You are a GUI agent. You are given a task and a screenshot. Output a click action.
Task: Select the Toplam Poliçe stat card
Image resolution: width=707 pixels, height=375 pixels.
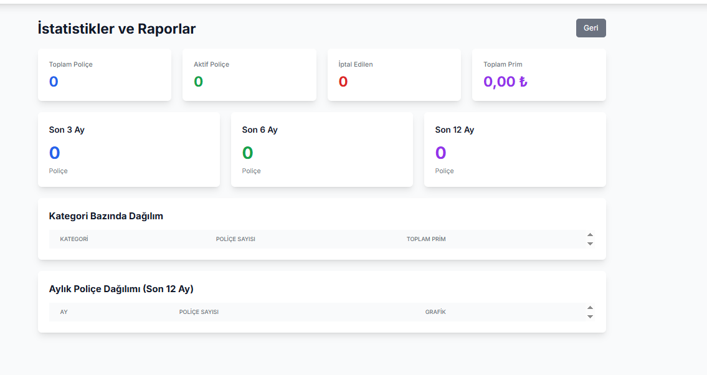(105, 75)
